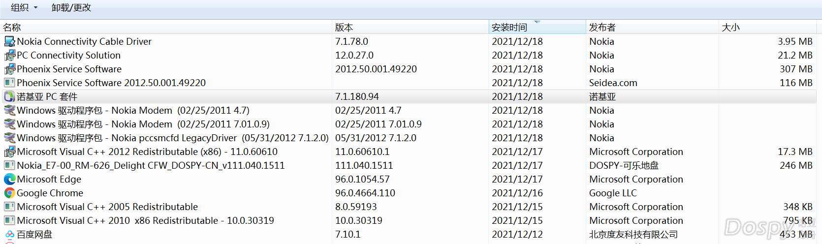Select Phoenix Service Software row by Nokia
The width and height of the screenshot is (822, 244).
coord(69,69)
